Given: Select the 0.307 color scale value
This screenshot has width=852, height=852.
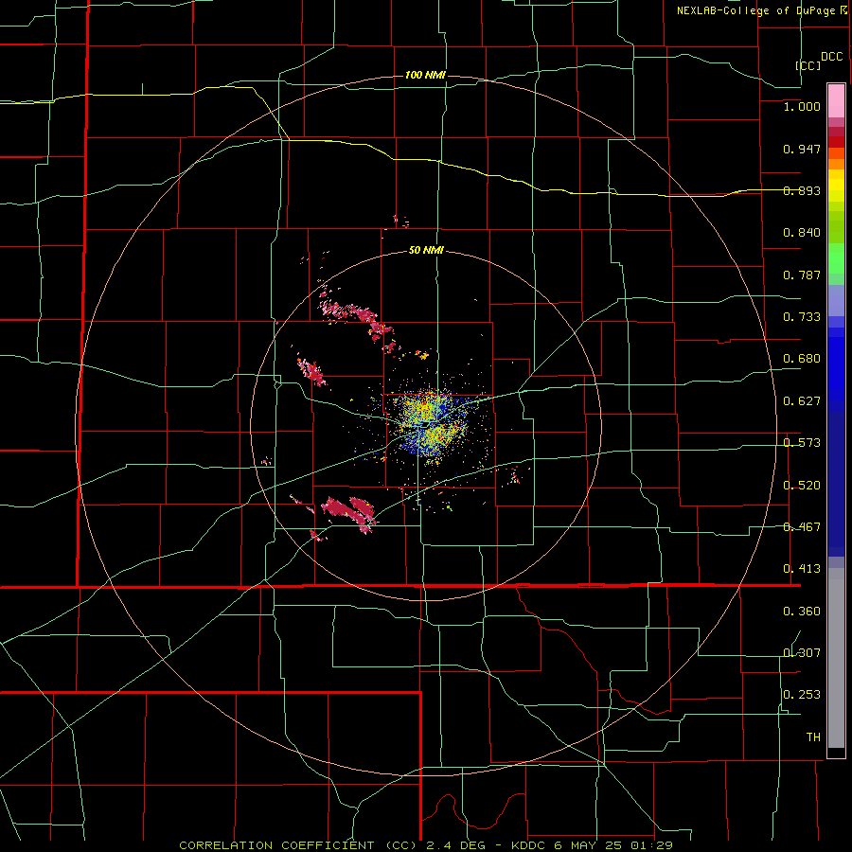Looking at the screenshot, I should point(802,653).
